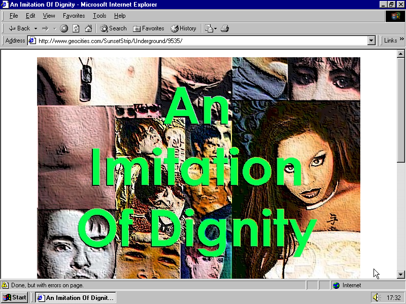
Task: Click the Refresh page icon
Action: pyautogui.click(x=76, y=28)
